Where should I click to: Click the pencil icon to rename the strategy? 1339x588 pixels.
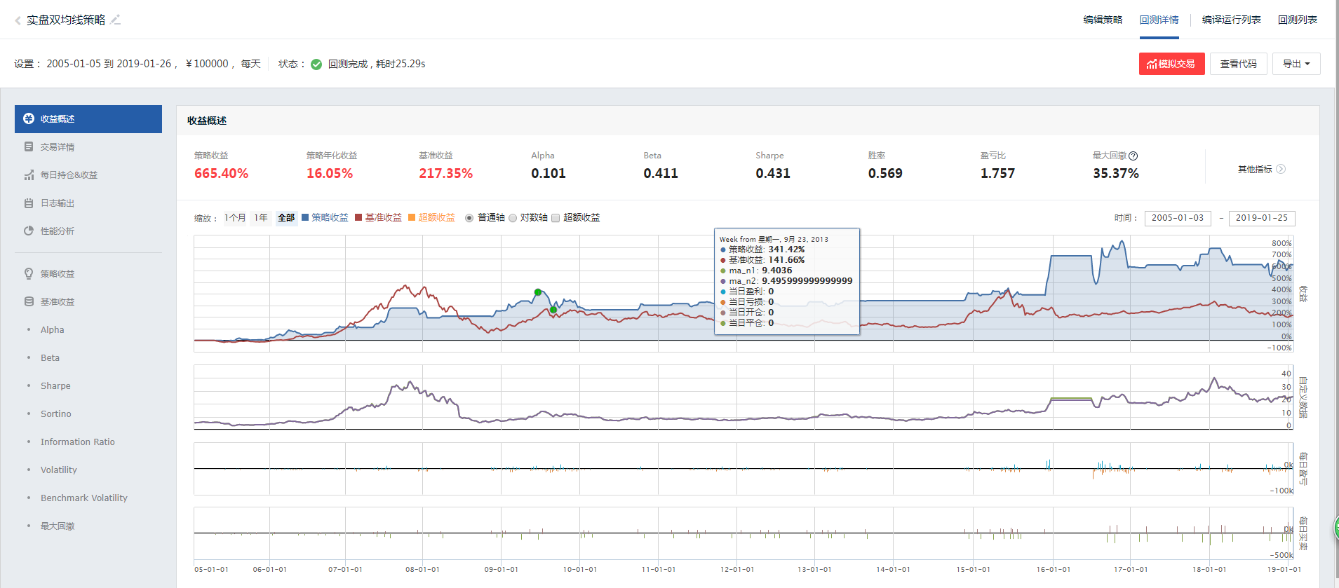pyautogui.click(x=116, y=20)
